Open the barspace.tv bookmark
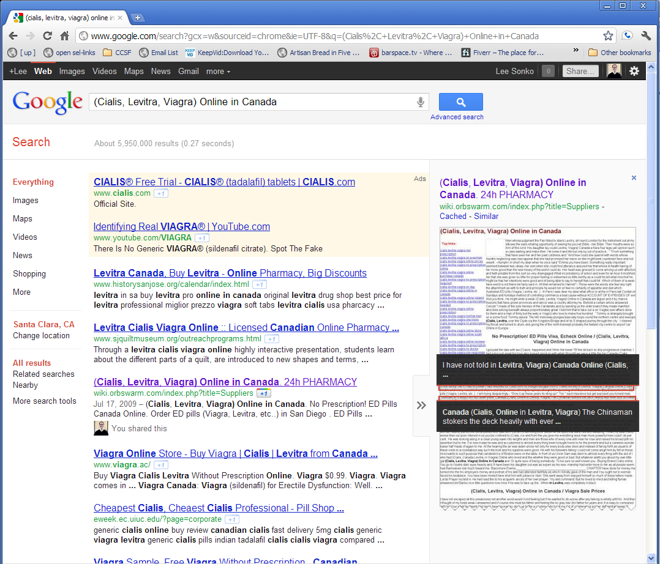The width and height of the screenshot is (660, 564). click(410, 53)
